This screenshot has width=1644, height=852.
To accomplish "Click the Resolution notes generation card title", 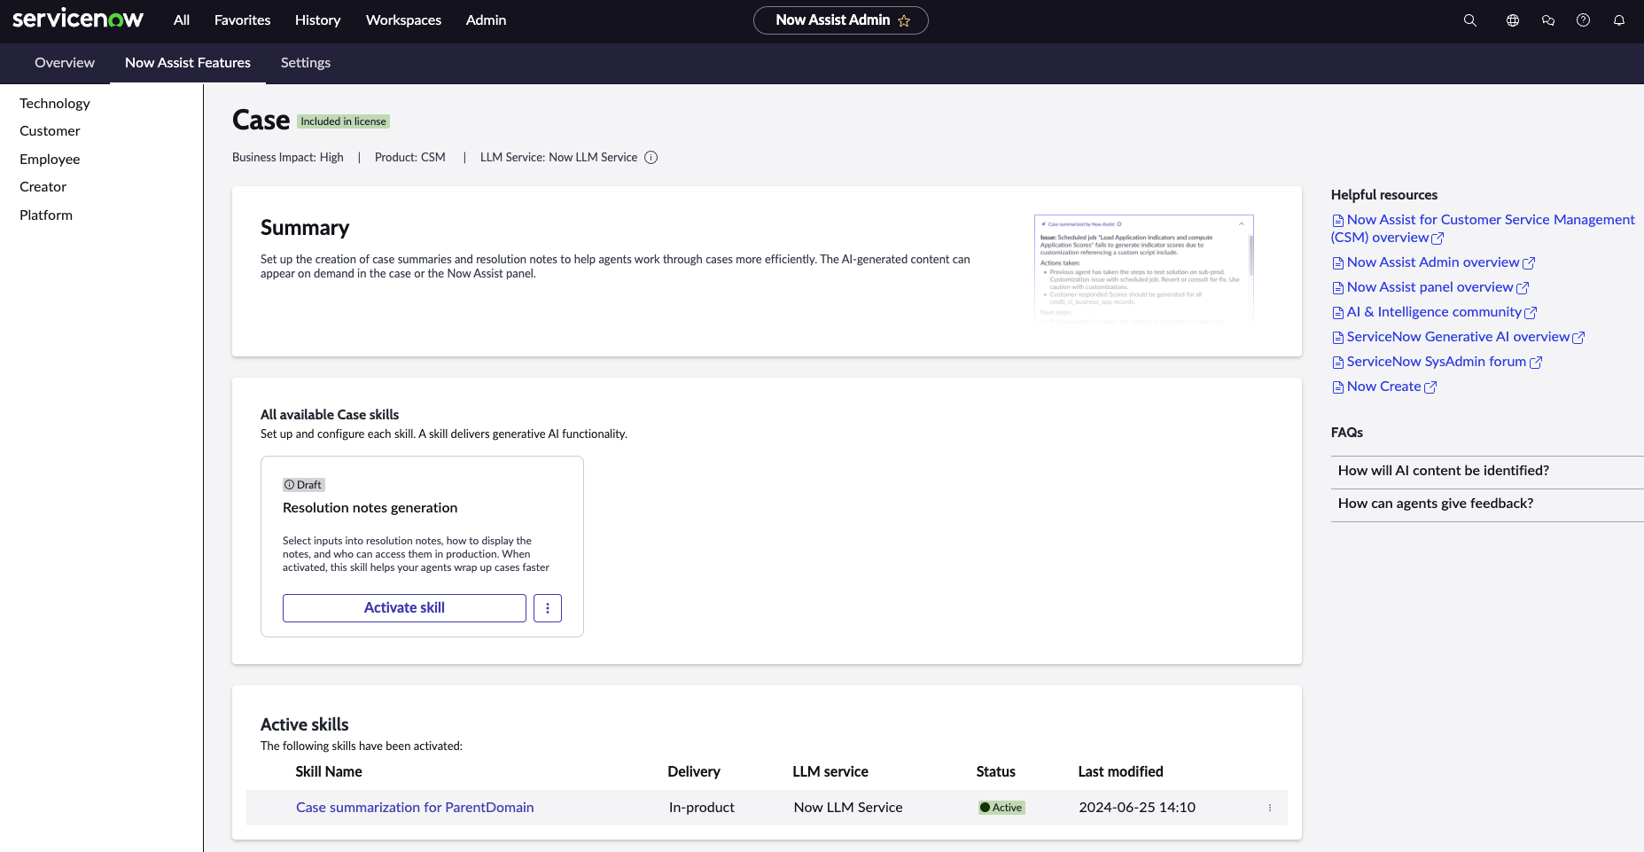I will (370, 508).
